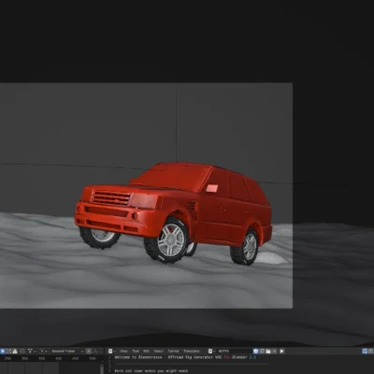Open the timeline filter funnel dropdown

click(32, 351)
